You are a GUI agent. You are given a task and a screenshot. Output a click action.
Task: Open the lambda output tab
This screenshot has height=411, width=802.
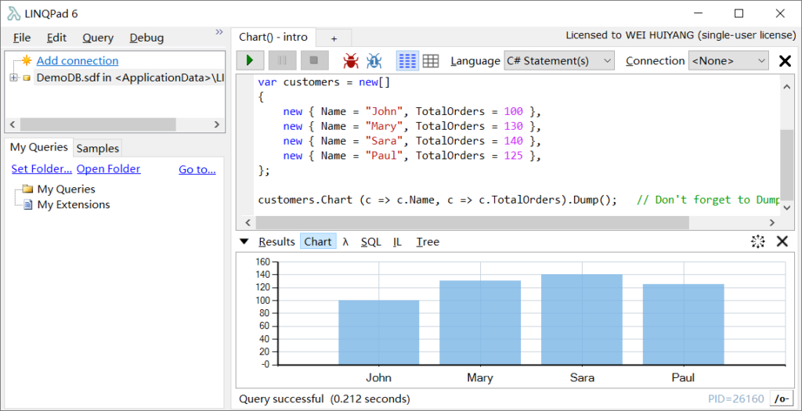[x=345, y=242]
